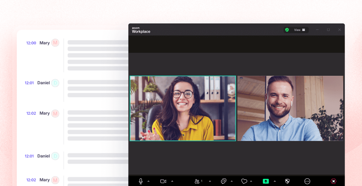
Task: Select the woman's highlighted video tile
Action: tap(183, 108)
